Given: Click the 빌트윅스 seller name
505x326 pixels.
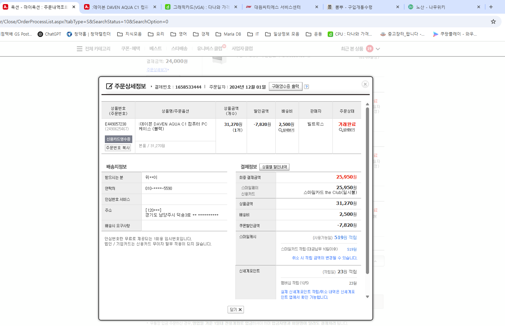Looking at the screenshot, I should [315, 124].
